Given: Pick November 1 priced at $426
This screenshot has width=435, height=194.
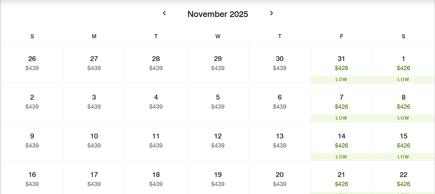Looking at the screenshot, I should 403,64.
